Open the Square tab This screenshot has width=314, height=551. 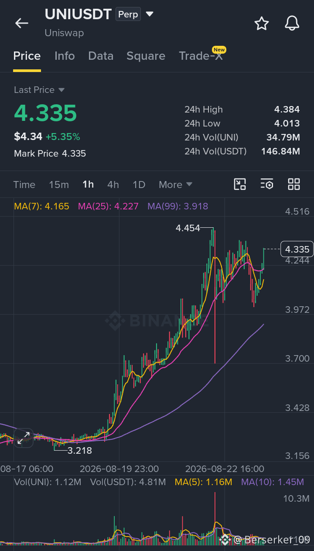146,56
